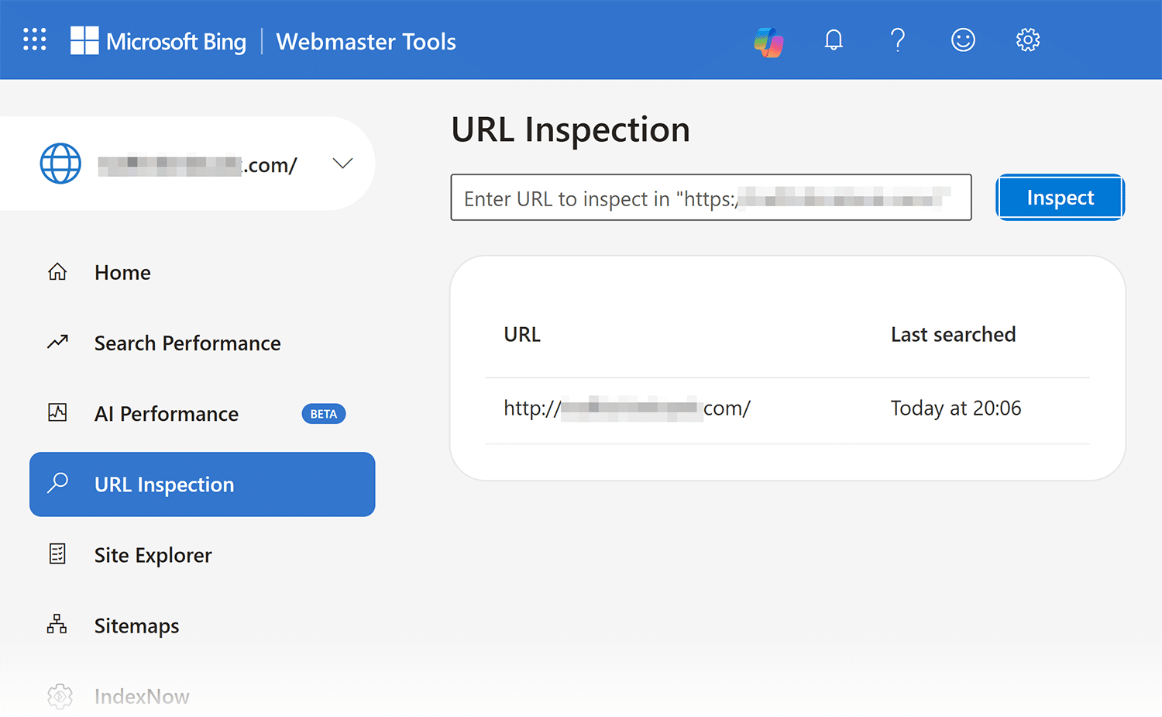
Task: Click the Webmaster Tools title
Action: tap(366, 42)
